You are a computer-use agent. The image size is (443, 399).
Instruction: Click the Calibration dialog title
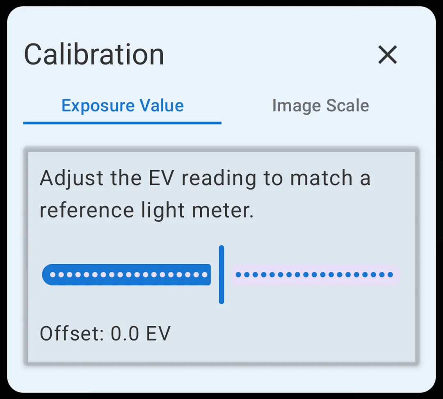94,53
